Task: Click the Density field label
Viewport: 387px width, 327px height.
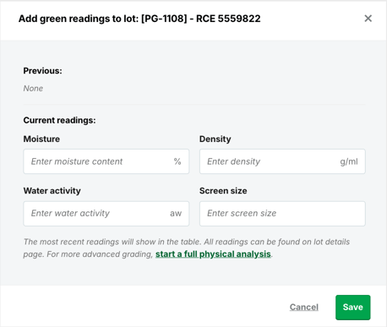Action: click(215, 139)
